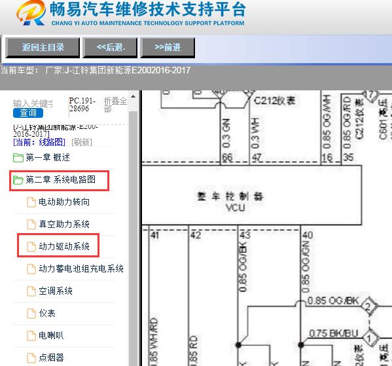392x366 pixels.
Task: Focus the 输入关键字 search field
Action: [x=33, y=103]
